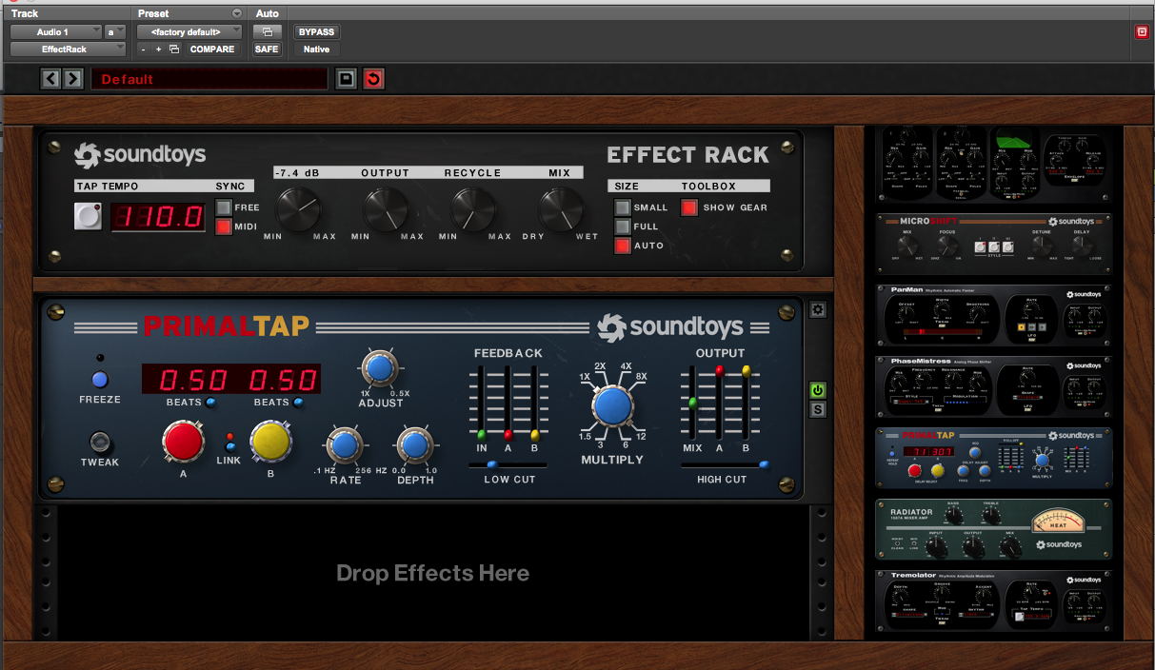
Task: Click the Soundtoys logo on Effect Rack
Action: 140,155
